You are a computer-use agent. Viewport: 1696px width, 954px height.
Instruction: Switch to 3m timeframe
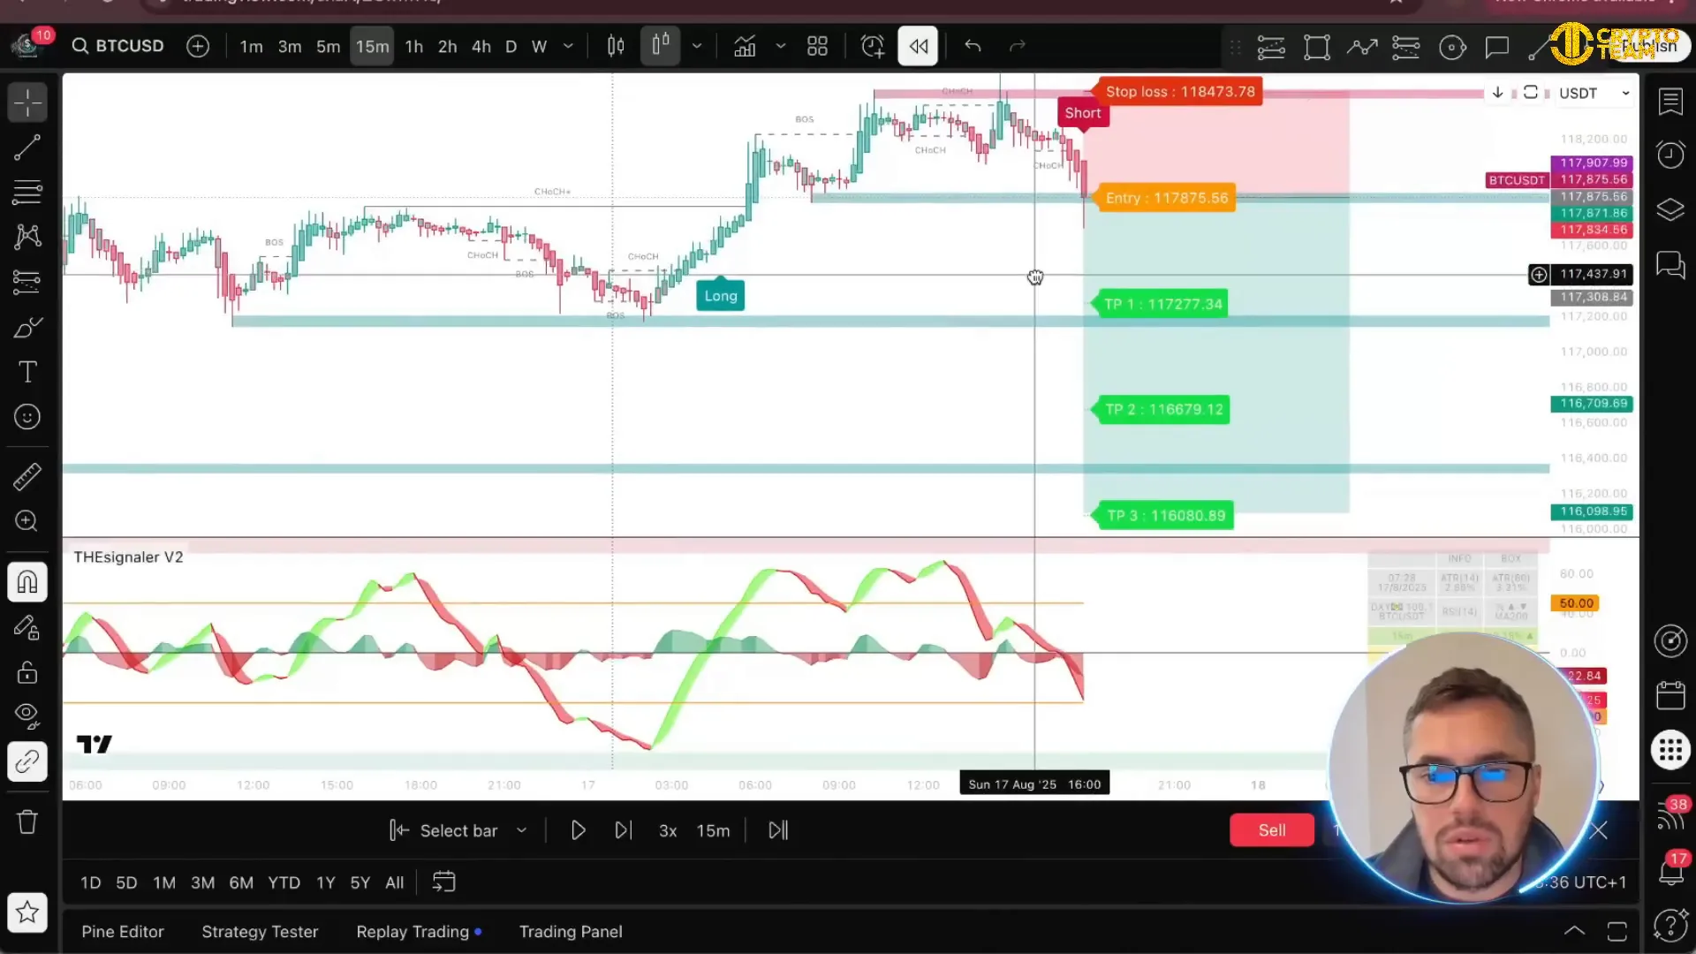click(290, 47)
